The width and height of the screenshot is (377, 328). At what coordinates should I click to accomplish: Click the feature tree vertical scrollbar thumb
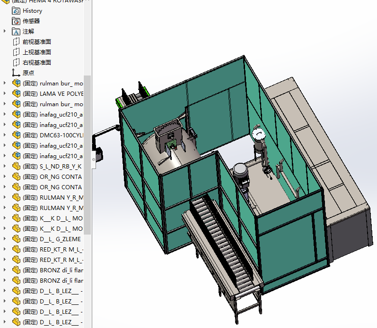pyautogui.click(x=88, y=155)
